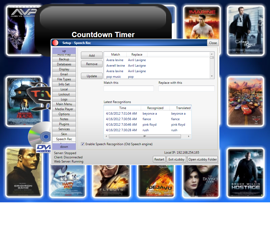Open the Databases setup section
This screenshot has height=230, width=270.
(x=64, y=64)
